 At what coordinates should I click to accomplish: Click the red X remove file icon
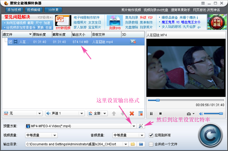[131, 113]
